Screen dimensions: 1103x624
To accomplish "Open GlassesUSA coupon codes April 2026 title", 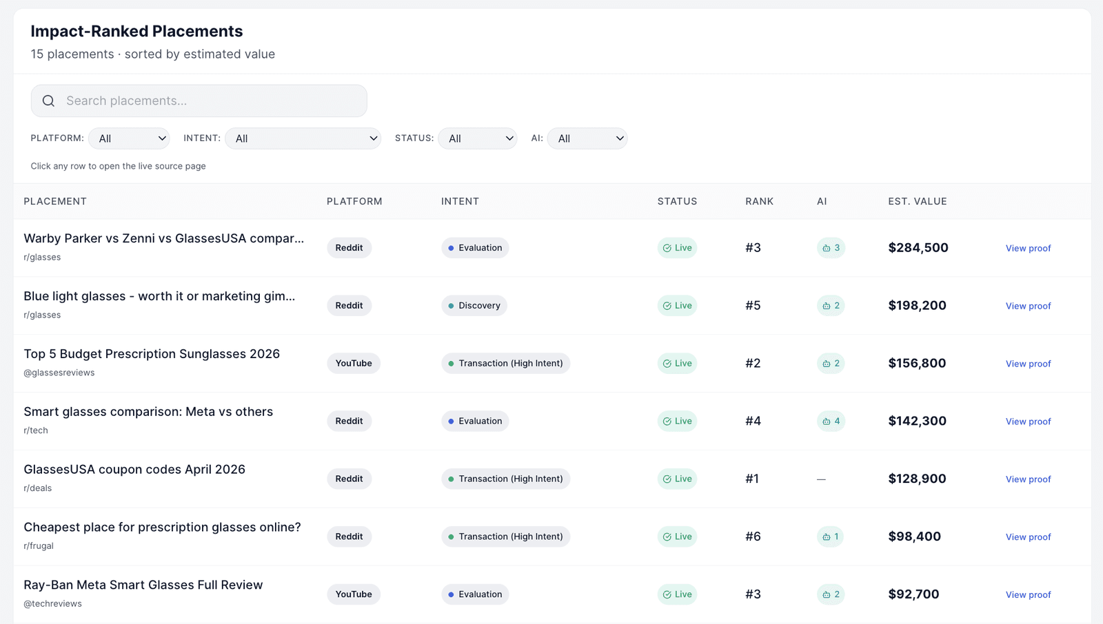I will pos(134,470).
